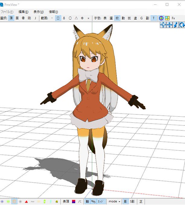Screen dimensions: 185x205
Task: Open the 編集(E) menu
Action: point(24,12)
